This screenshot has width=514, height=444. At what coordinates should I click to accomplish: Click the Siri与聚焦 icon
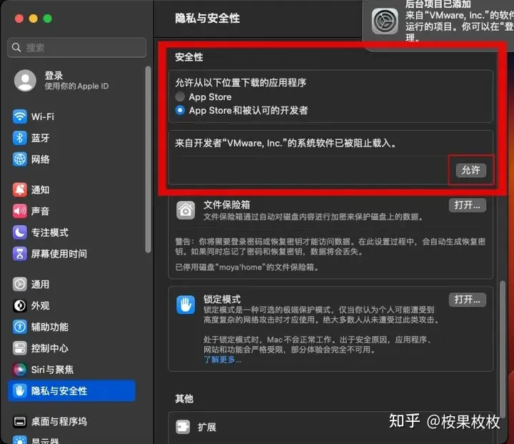pos(20,370)
